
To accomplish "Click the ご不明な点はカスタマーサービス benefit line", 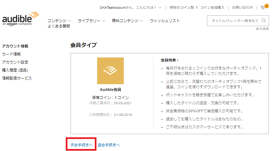I will tap(204, 127).
